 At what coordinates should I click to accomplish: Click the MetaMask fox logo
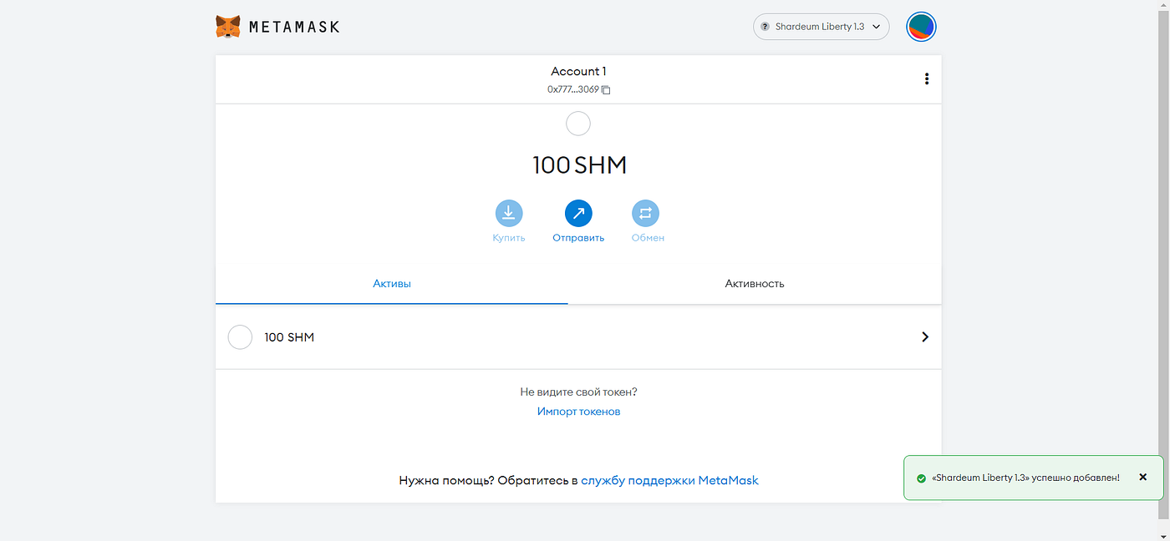pyautogui.click(x=228, y=27)
